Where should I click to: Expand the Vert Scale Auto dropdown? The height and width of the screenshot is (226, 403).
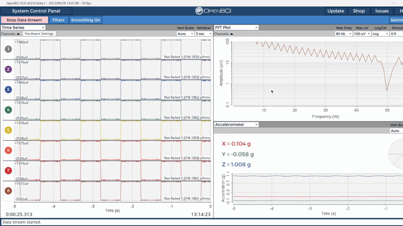[x=185, y=34]
